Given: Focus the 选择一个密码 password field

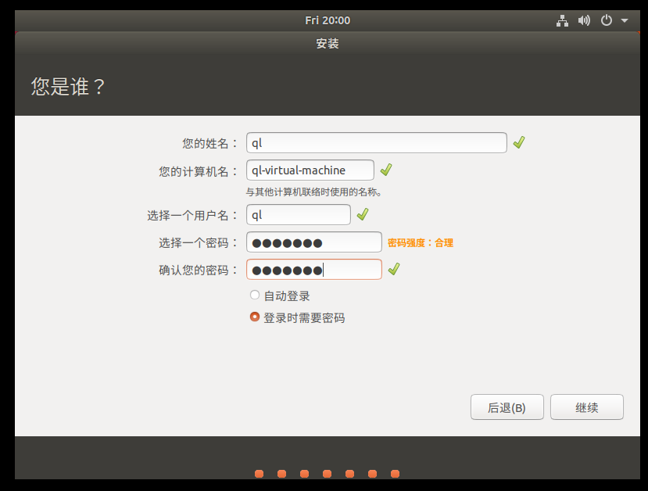Looking at the screenshot, I should [x=313, y=242].
